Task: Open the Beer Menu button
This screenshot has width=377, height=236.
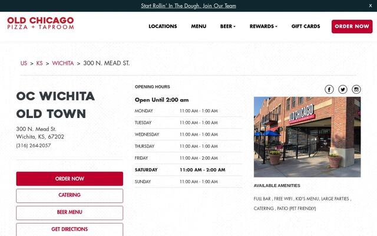Action: point(70,212)
